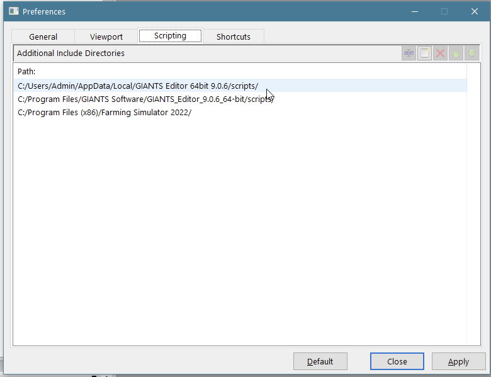The width and height of the screenshot is (491, 377).
Task: Minimize the Preferences window
Action: pyautogui.click(x=414, y=11)
